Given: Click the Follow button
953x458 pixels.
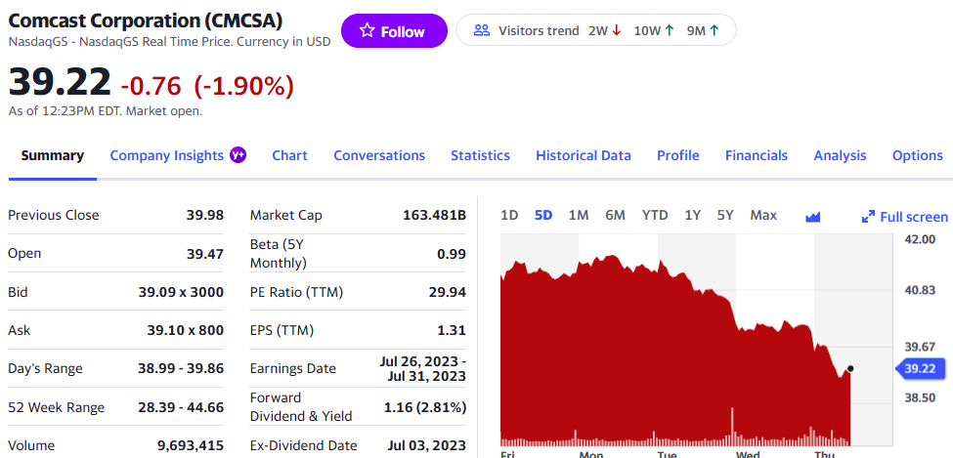Looking at the screenshot, I should pyautogui.click(x=394, y=31).
